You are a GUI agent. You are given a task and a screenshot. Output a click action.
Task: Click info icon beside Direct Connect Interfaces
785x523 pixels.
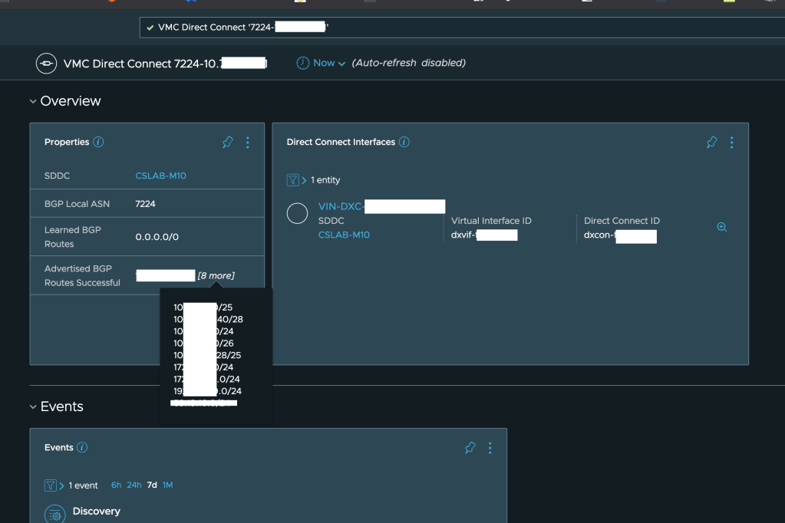click(404, 142)
